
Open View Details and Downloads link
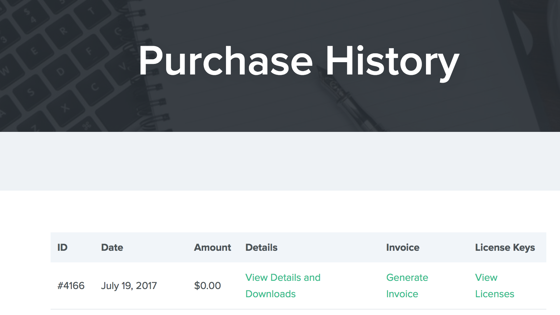click(283, 286)
